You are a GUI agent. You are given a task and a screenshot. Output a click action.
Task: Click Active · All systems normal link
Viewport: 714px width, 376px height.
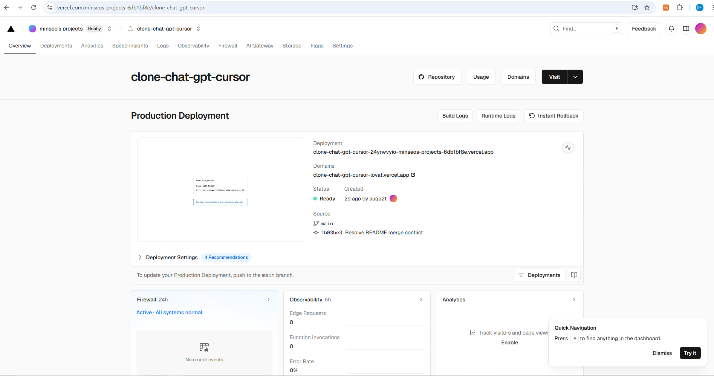pyautogui.click(x=169, y=312)
